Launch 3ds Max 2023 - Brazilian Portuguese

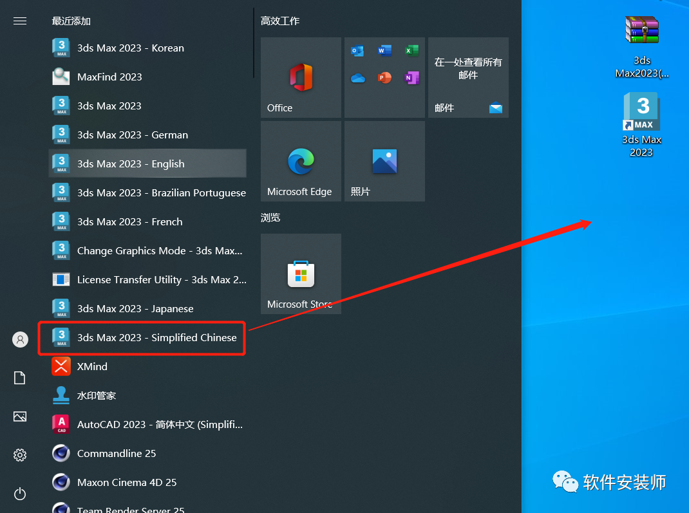[147, 193]
